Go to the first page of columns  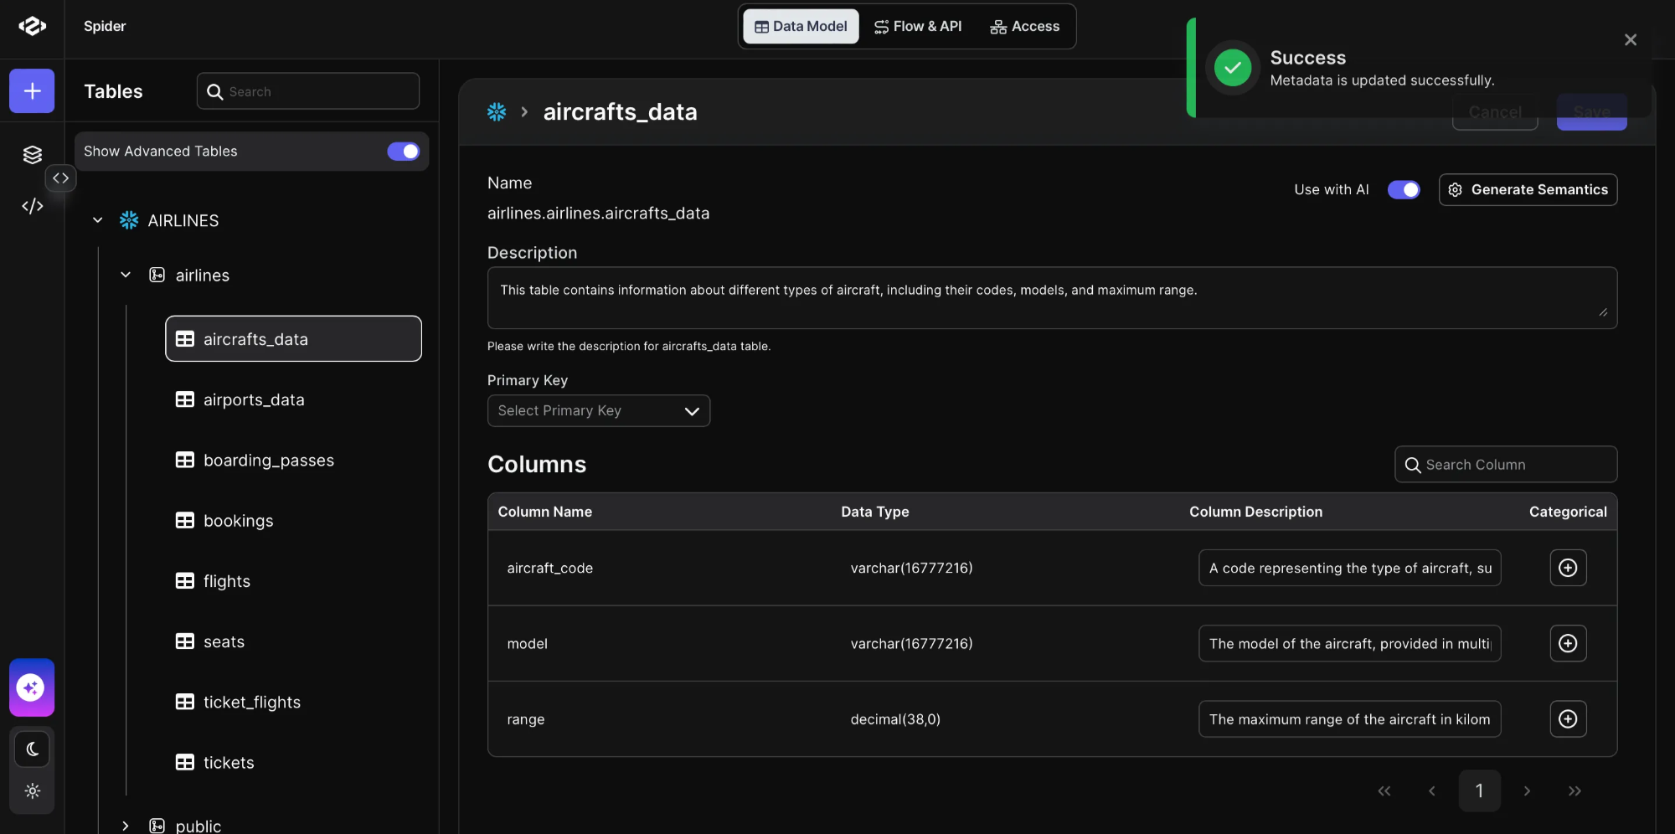pyautogui.click(x=1384, y=791)
